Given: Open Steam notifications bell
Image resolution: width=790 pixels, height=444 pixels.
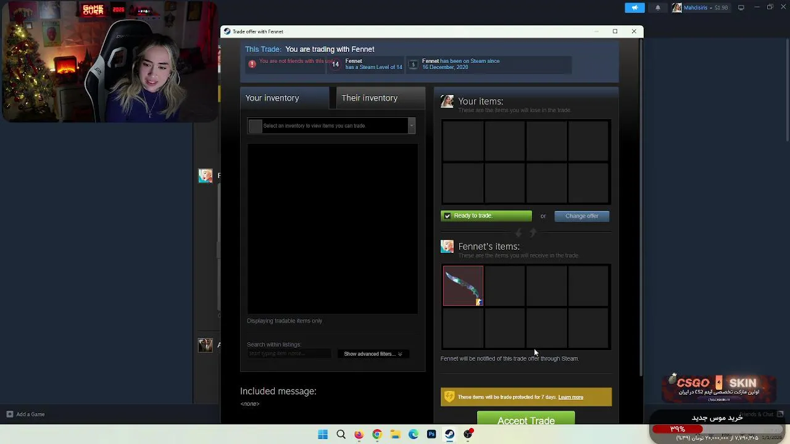Looking at the screenshot, I should (658, 7).
